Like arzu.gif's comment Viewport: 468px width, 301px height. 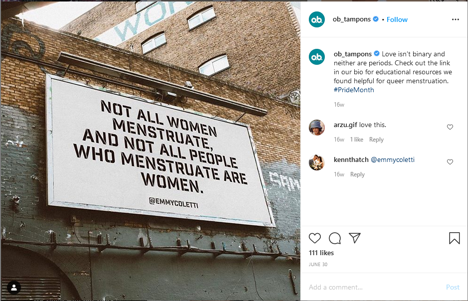coord(450,127)
